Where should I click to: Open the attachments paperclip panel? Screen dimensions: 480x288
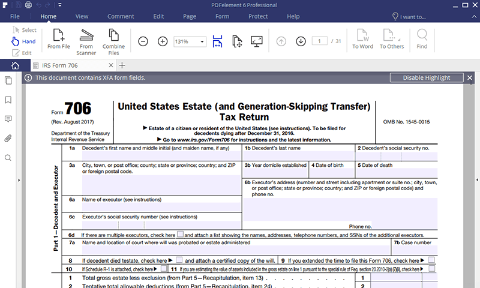[x=8, y=139]
